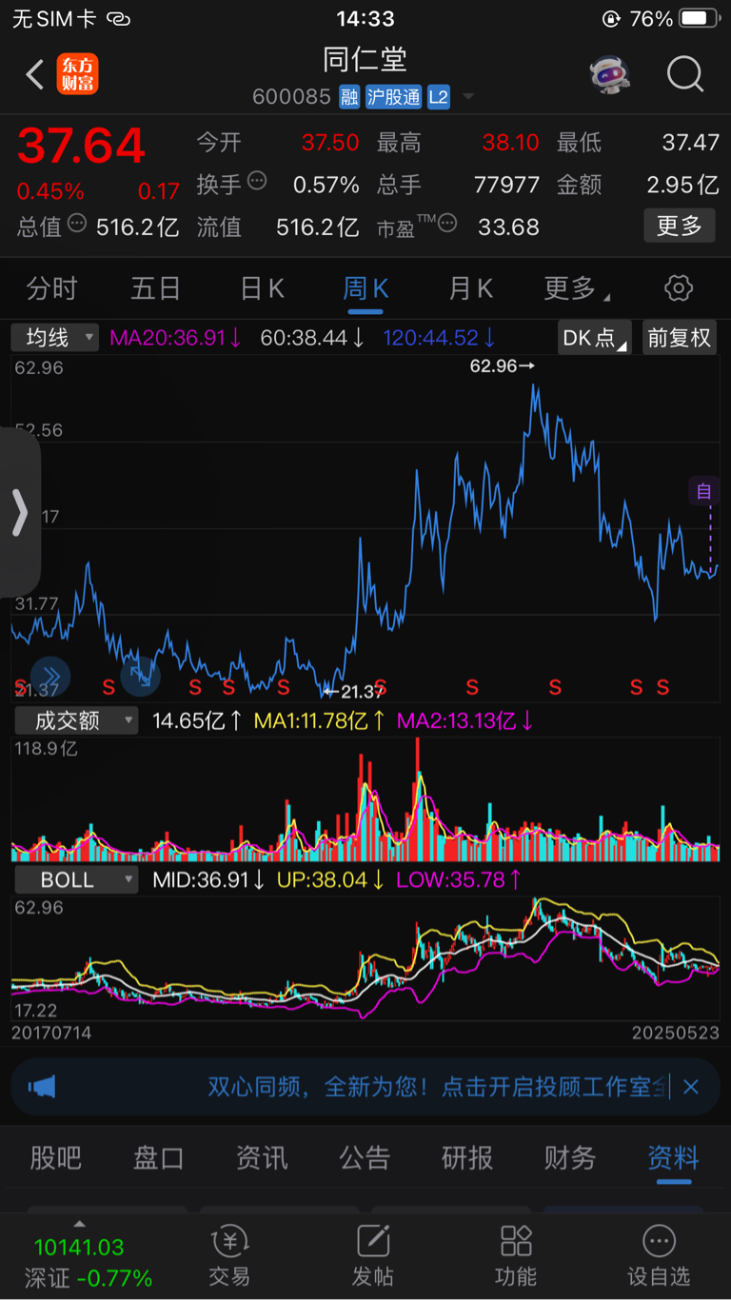The width and height of the screenshot is (731, 1300).
Task: Tap the 融 margin badge
Action: 349,97
